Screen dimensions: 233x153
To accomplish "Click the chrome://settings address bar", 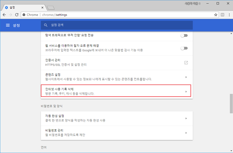I will (120, 15).
